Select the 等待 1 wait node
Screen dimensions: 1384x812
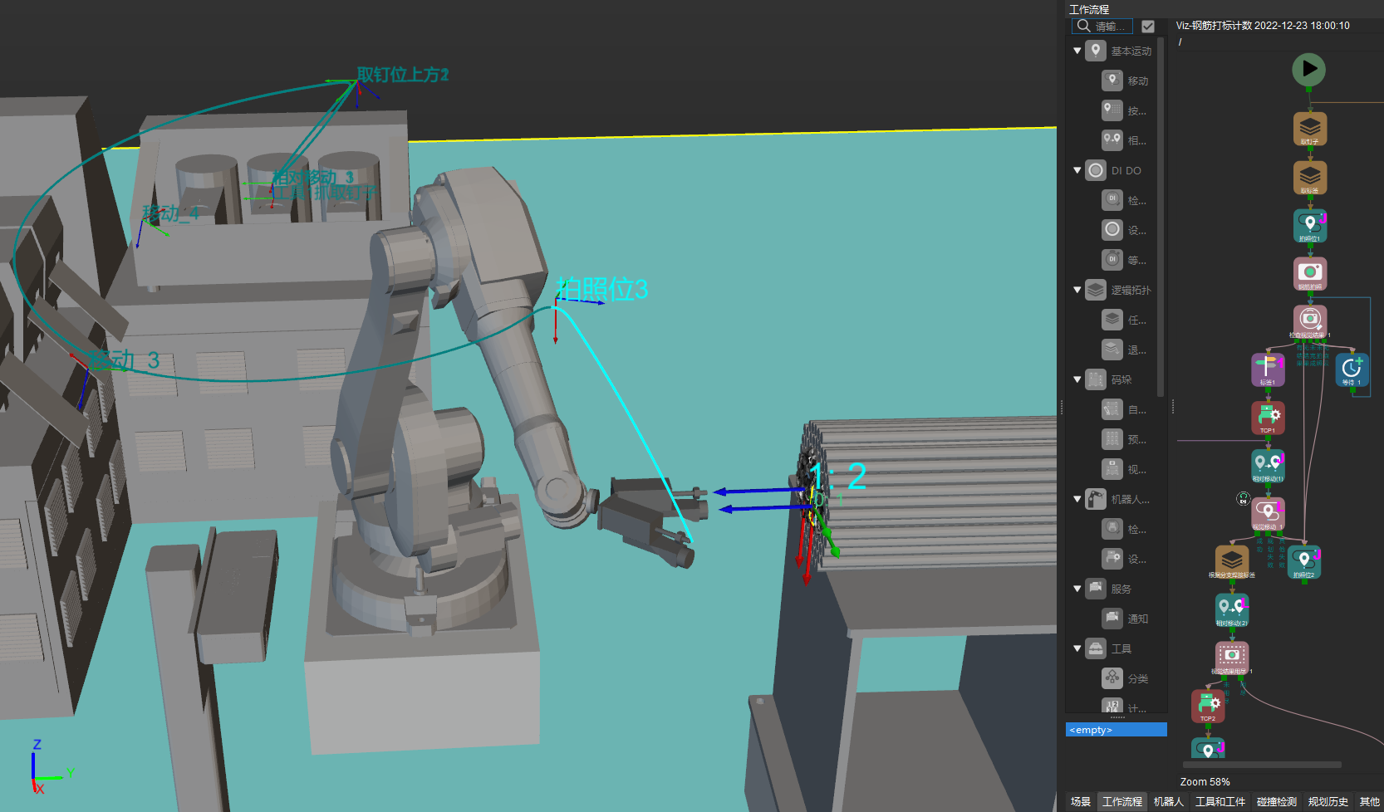click(x=1352, y=369)
